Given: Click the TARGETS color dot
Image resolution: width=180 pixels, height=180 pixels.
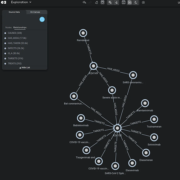Looking at the screenshot, I should 5,58.
